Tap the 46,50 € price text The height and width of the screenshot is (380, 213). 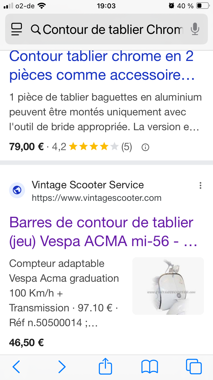tap(26, 342)
